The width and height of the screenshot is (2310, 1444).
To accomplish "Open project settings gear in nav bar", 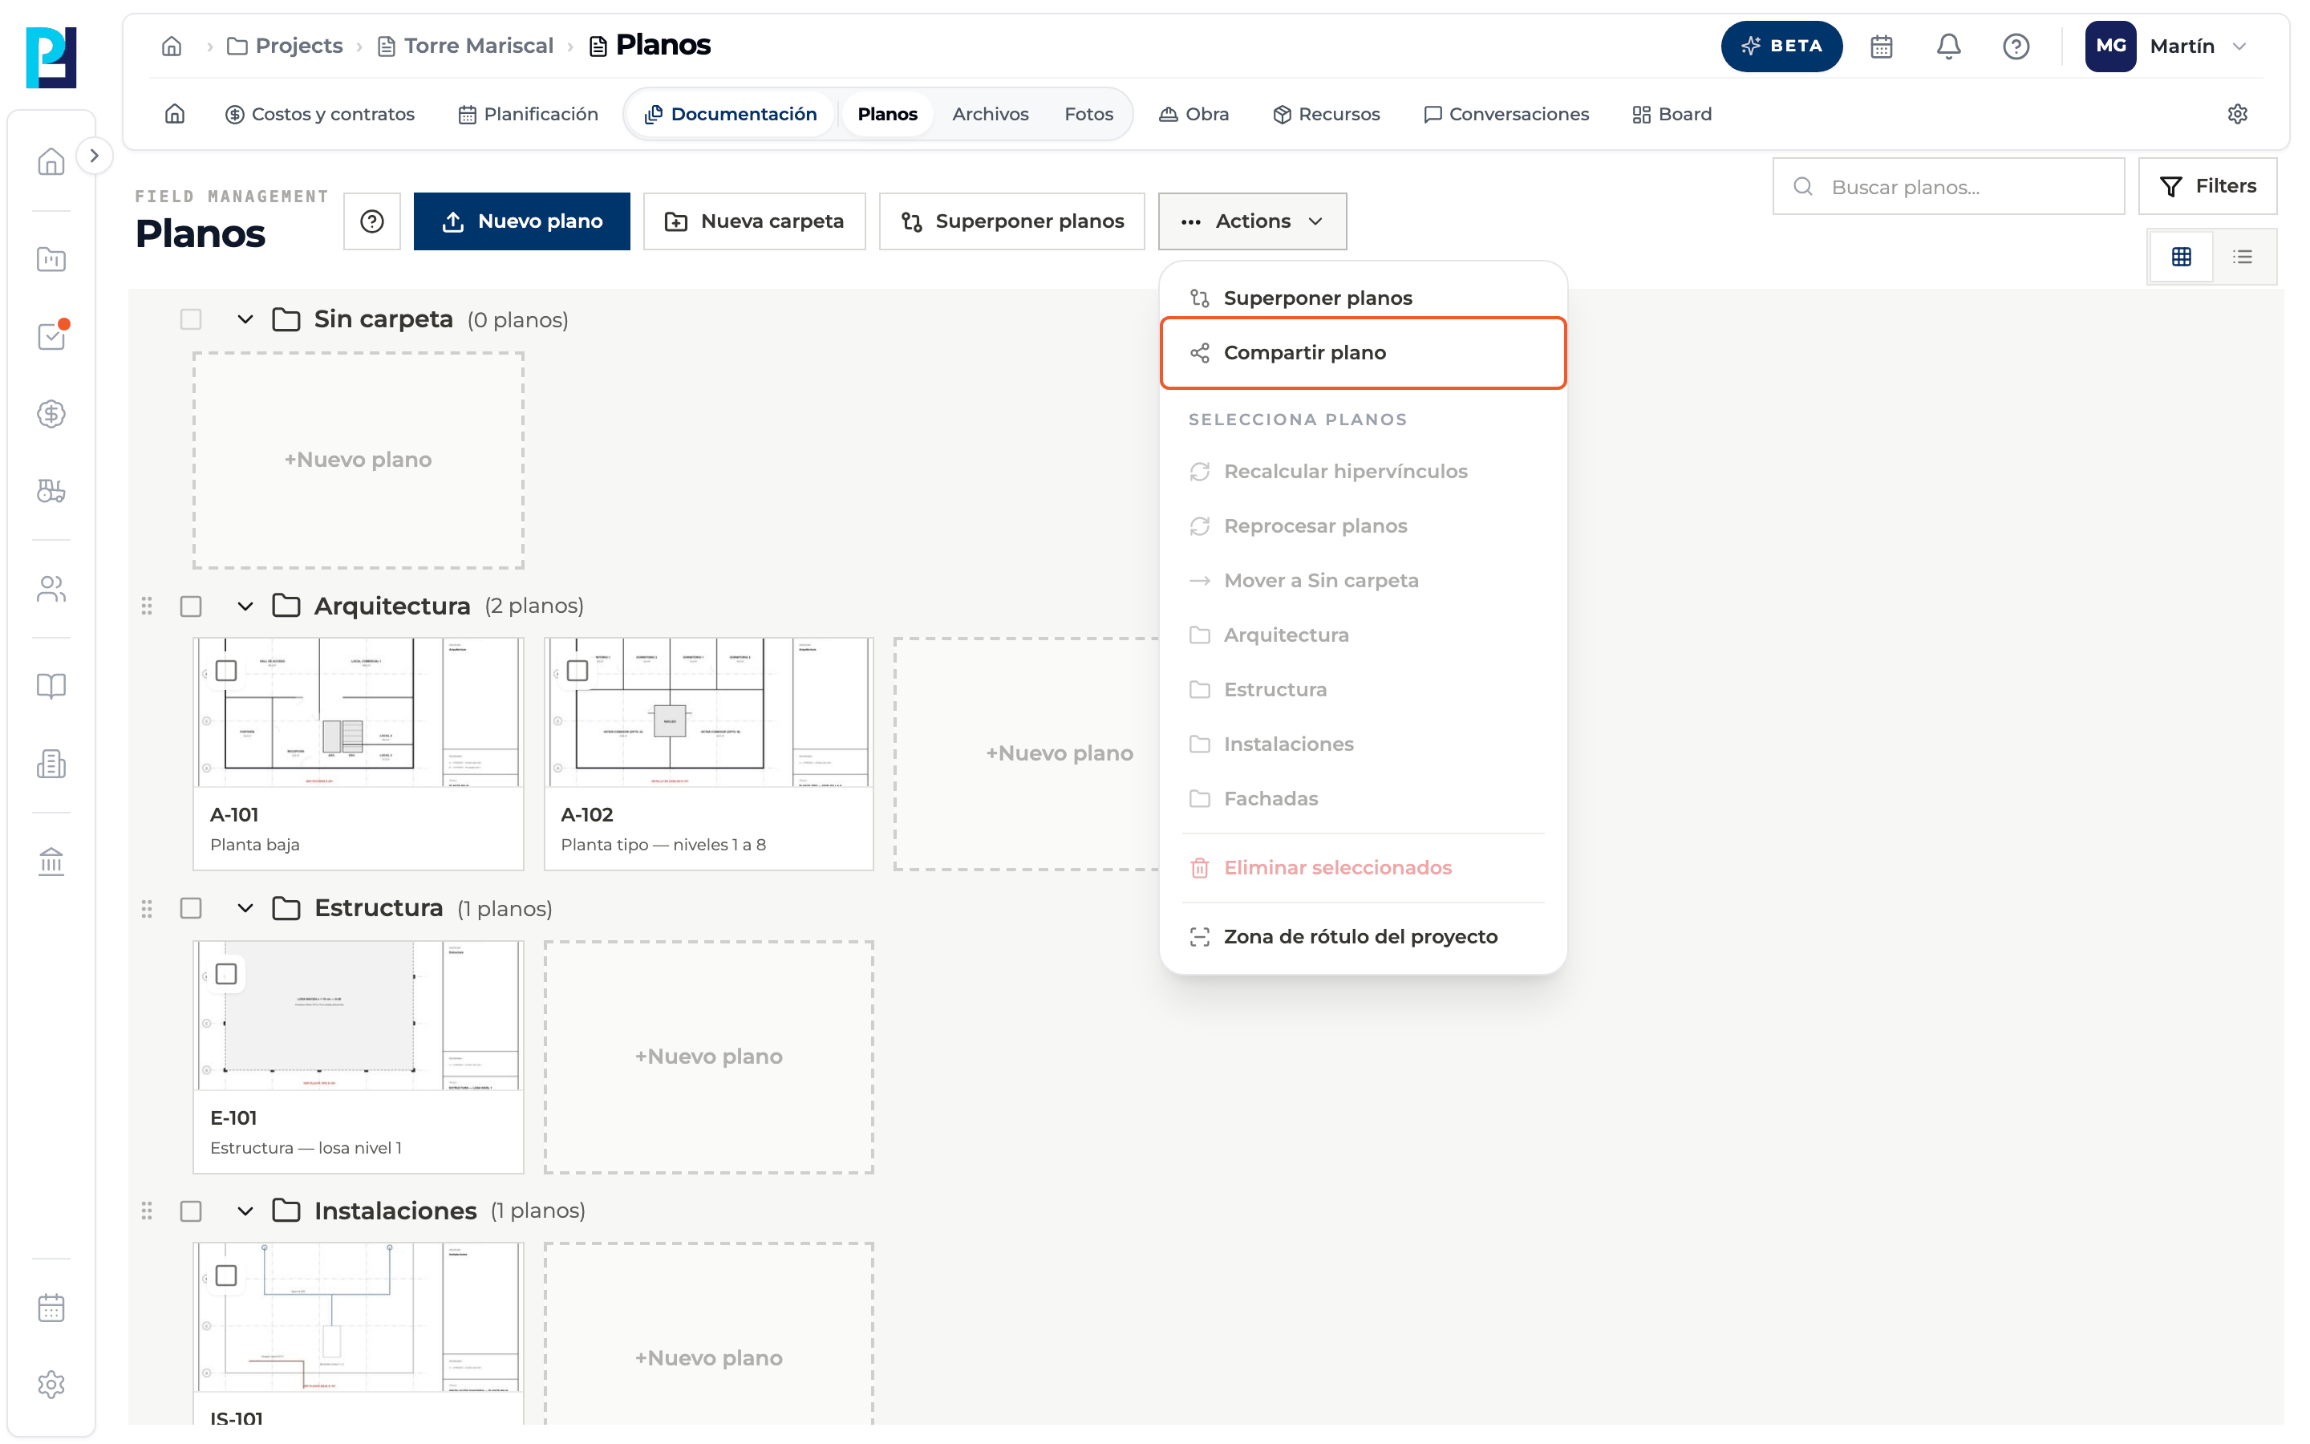I will 2236,114.
